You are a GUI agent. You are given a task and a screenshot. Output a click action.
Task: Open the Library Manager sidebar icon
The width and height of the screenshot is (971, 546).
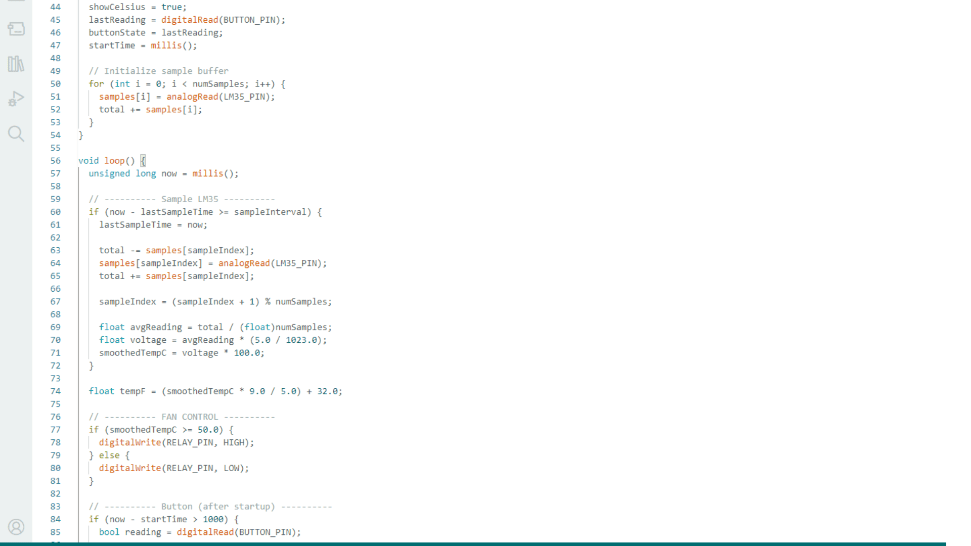coord(16,64)
